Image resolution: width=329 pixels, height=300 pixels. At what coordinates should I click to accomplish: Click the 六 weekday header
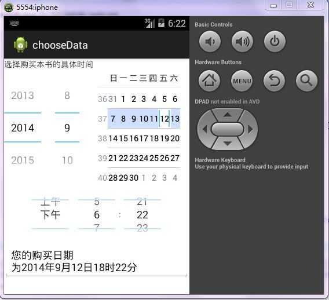pos(174,78)
